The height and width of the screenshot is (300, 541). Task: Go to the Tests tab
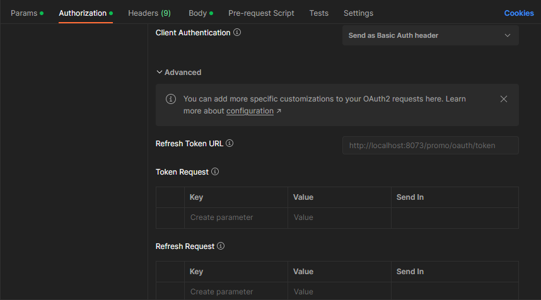point(318,13)
